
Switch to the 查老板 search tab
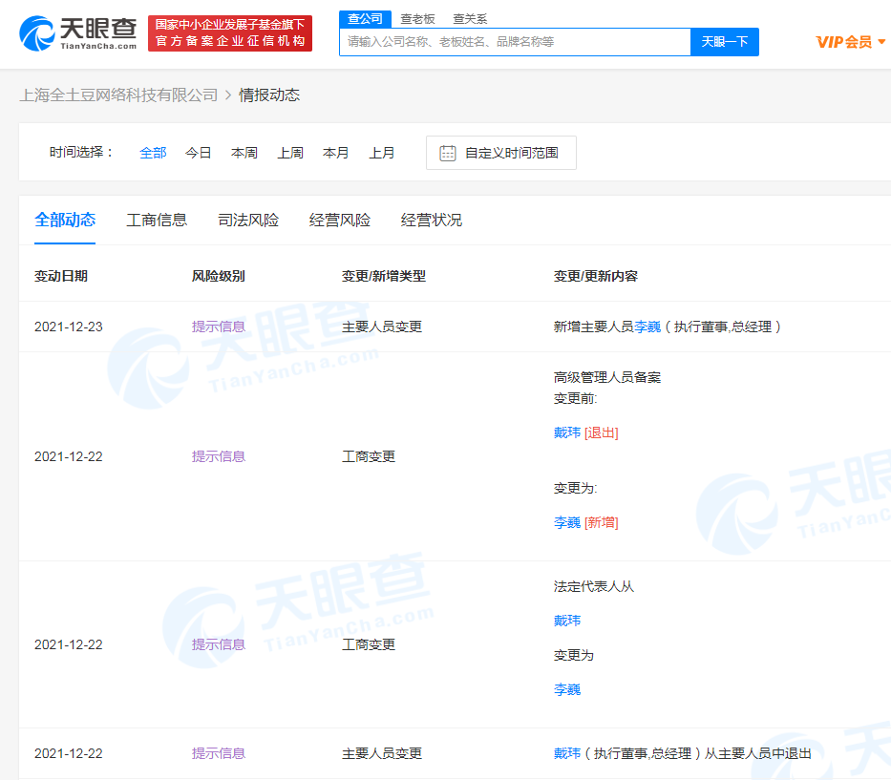click(x=417, y=18)
